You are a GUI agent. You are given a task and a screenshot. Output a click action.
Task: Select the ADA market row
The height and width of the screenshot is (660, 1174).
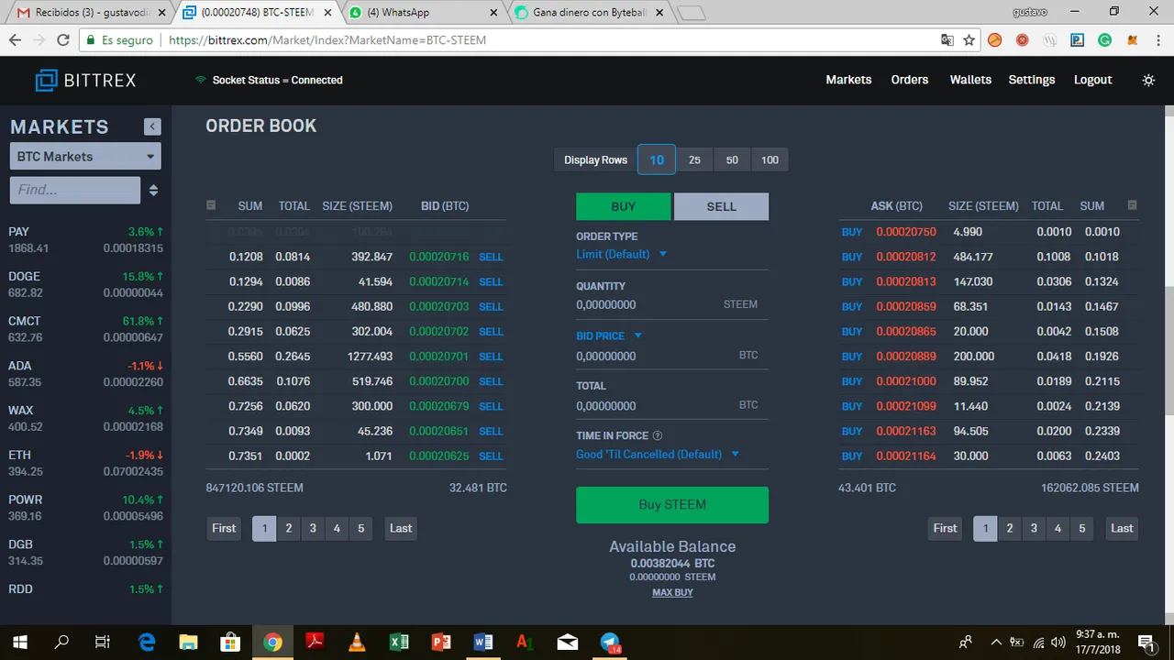tap(85, 374)
